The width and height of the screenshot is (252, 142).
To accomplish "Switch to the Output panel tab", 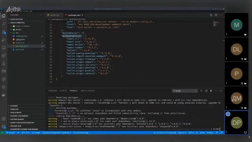I will coord(63,91).
